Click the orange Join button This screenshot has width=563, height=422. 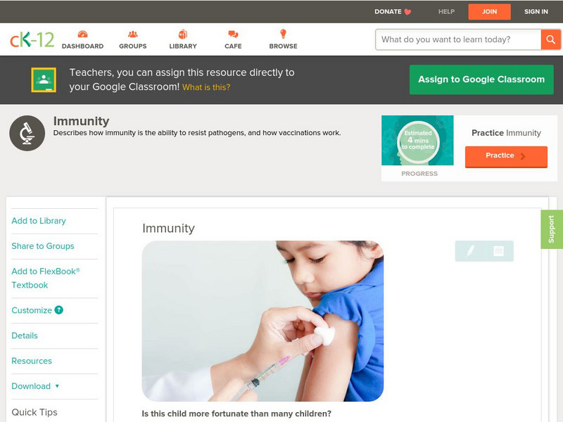click(x=489, y=11)
